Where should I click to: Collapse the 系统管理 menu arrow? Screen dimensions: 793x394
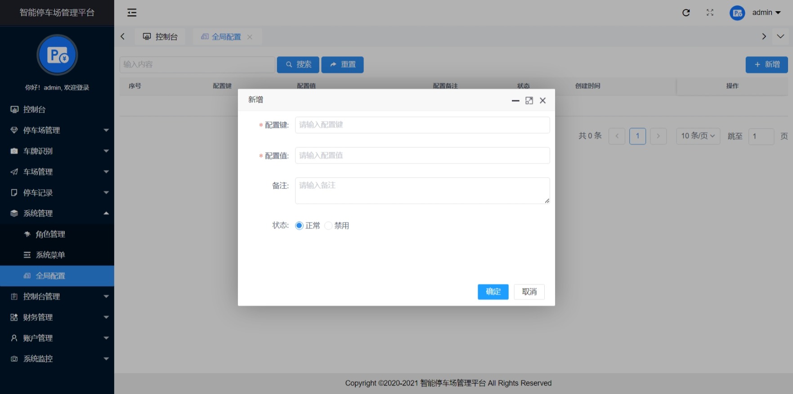pyautogui.click(x=106, y=213)
